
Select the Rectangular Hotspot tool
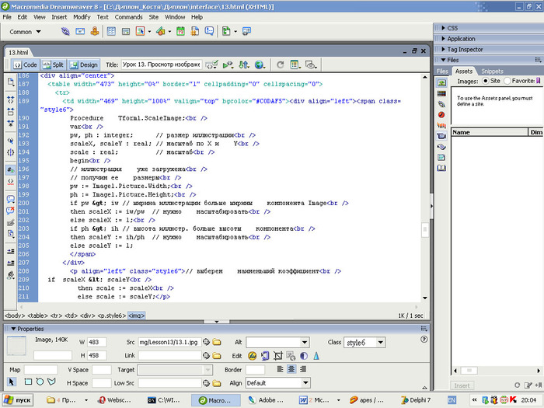[x=28, y=382]
